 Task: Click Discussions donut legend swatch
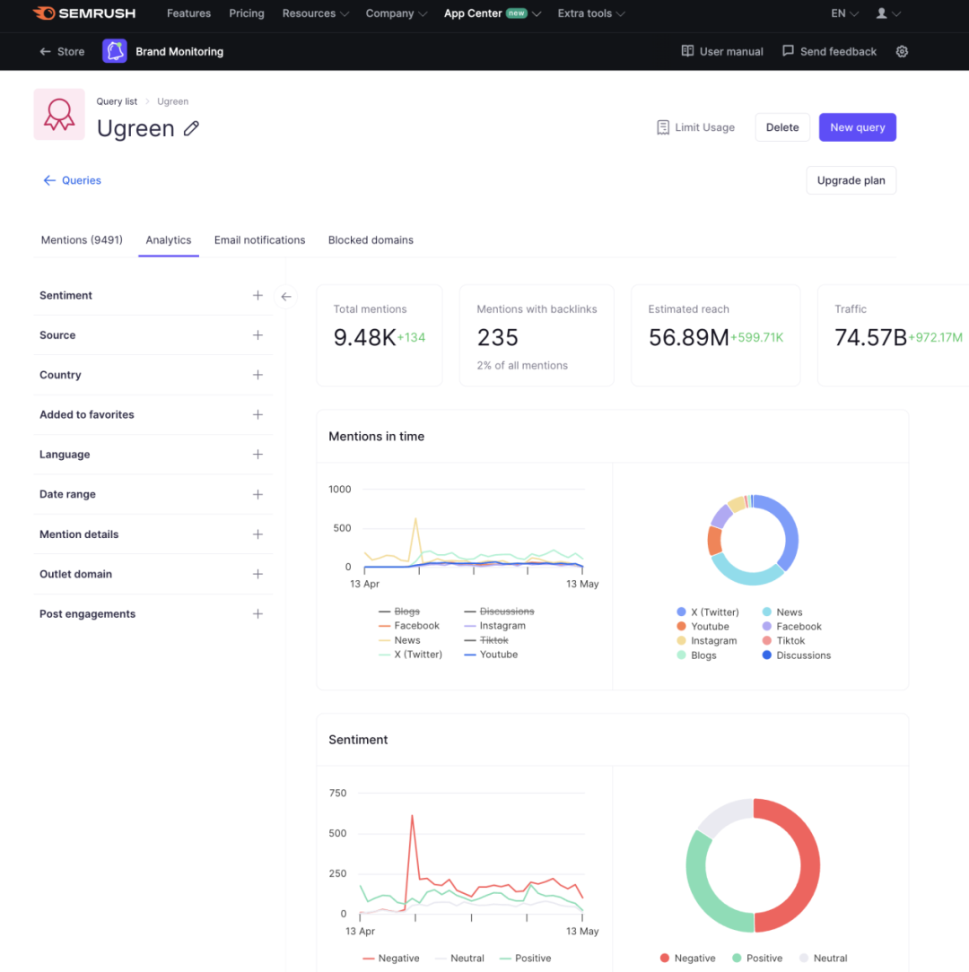tap(767, 655)
